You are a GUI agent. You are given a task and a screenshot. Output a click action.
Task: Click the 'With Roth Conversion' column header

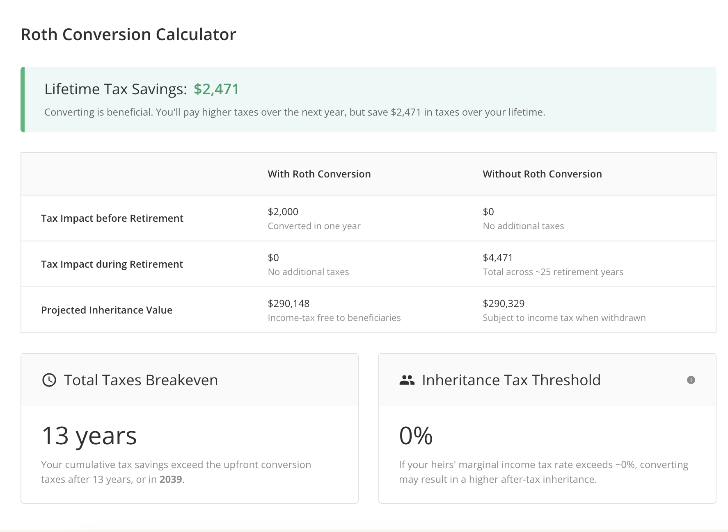pos(319,174)
